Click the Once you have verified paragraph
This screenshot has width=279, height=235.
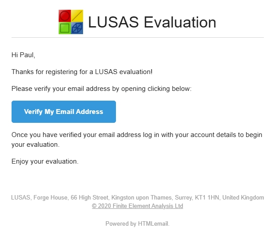click(x=137, y=140)
